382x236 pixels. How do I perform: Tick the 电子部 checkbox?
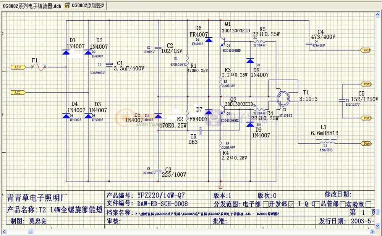tap(266, 204)
